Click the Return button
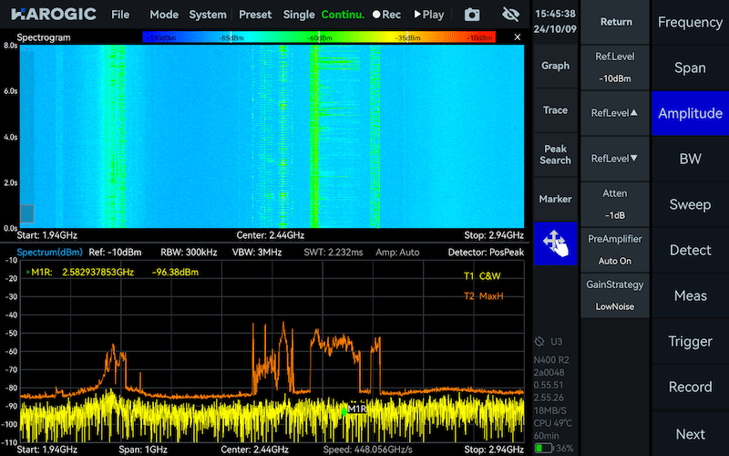729x456 pixels. click(x=615, y=22)
